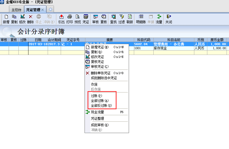This screenshot has height=149, width=229.
Task: Click the 过滤 (Filter) toolbar icon
Action: [121, 19]
